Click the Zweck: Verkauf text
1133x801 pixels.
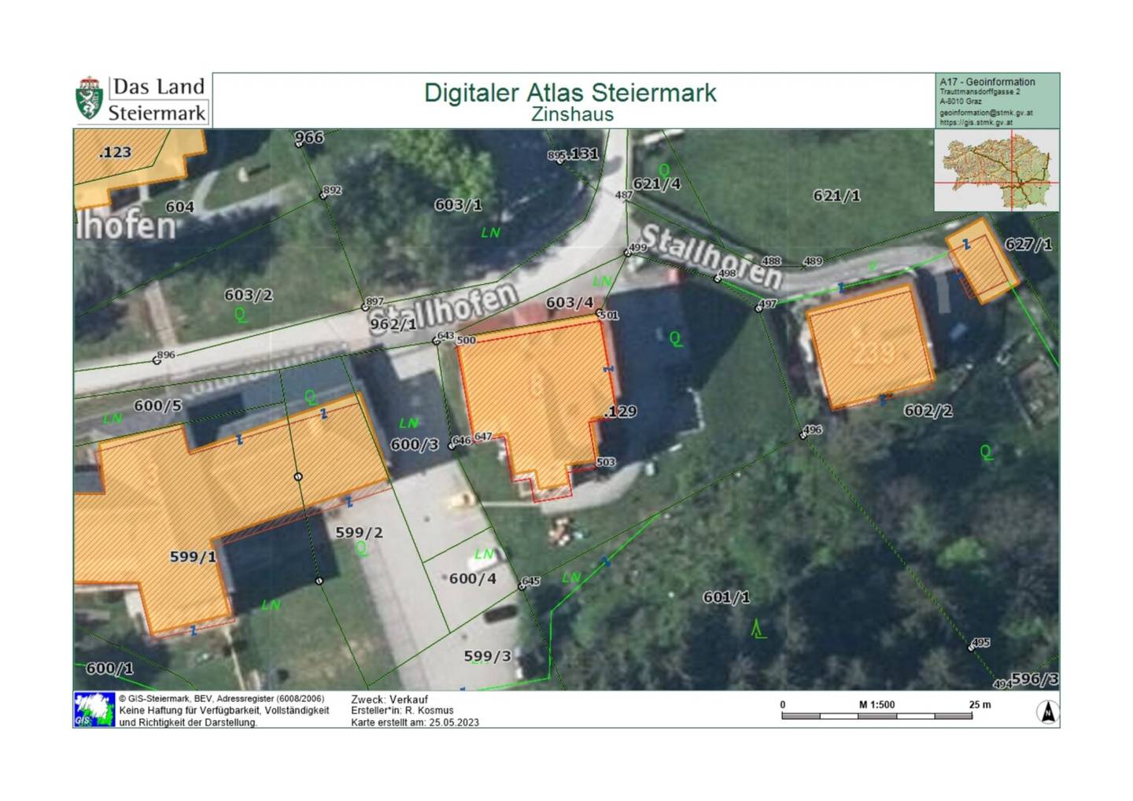pyautogui.click(x=389, y=699)
